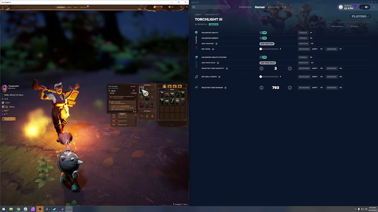The width and height of the screenshot is (378, 212).
Task: Click the WeMod search icon
Action: point(194,7)
